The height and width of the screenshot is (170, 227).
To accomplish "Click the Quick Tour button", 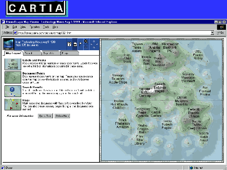I will point(44,116).
